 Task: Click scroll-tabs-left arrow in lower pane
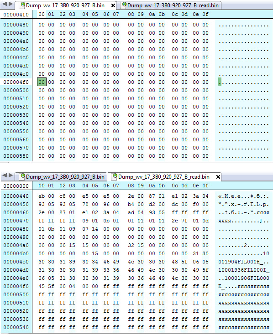tap(5, 175)
